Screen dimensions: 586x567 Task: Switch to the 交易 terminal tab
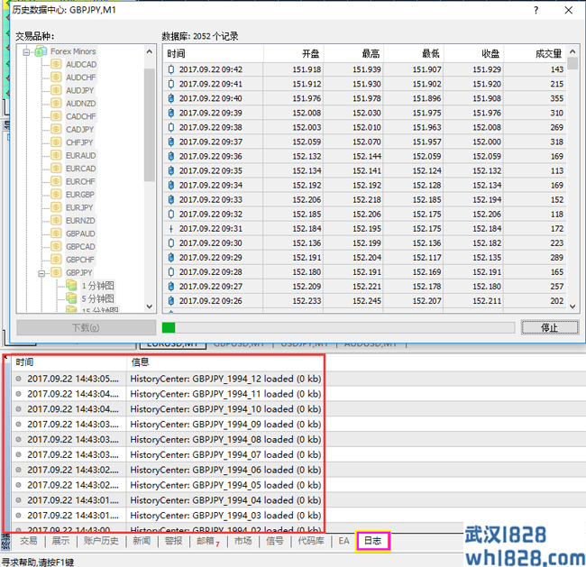[29, 541]
